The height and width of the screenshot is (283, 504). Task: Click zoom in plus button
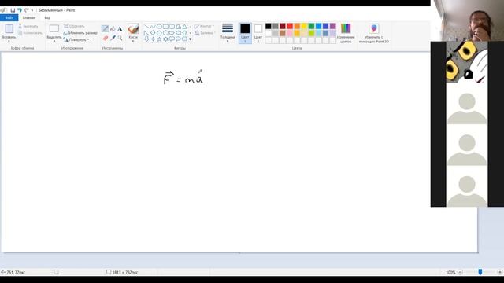coord(500,272)
